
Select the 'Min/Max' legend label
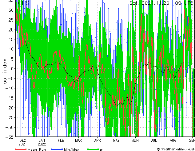(x=72, y=149)
